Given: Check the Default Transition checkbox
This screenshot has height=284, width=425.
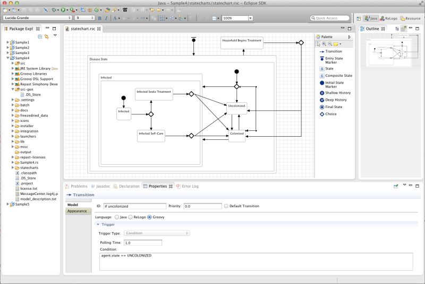Looking at the screenshot, I should 226,206.
